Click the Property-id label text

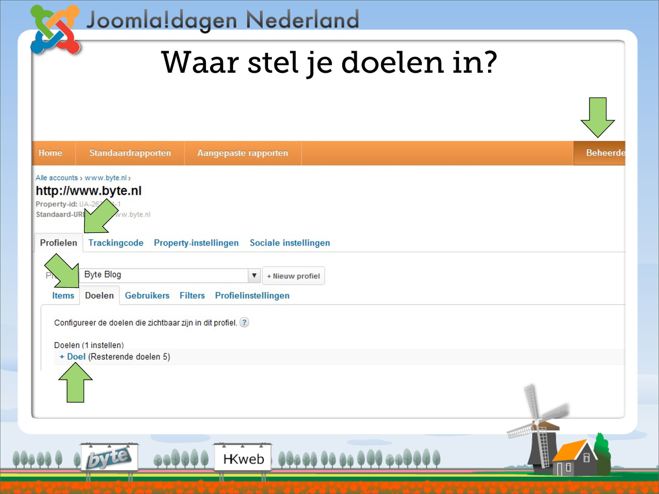tap(56, 204)
